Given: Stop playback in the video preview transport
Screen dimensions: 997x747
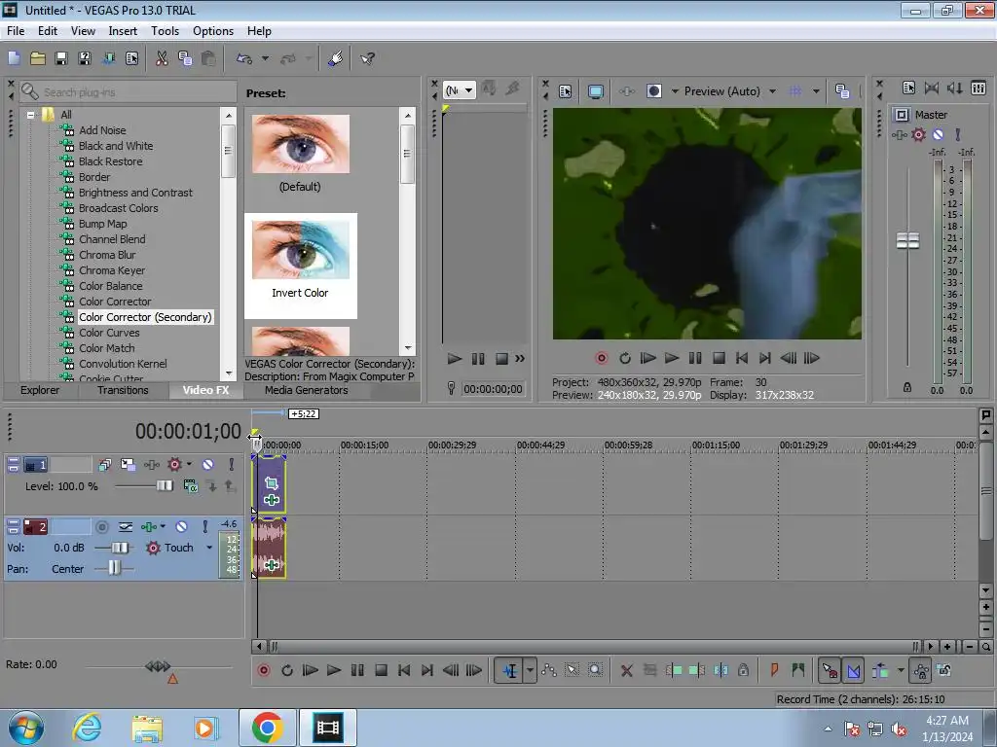Looking at the screenshot, I should pyautogui.click(x=719, y=358).
